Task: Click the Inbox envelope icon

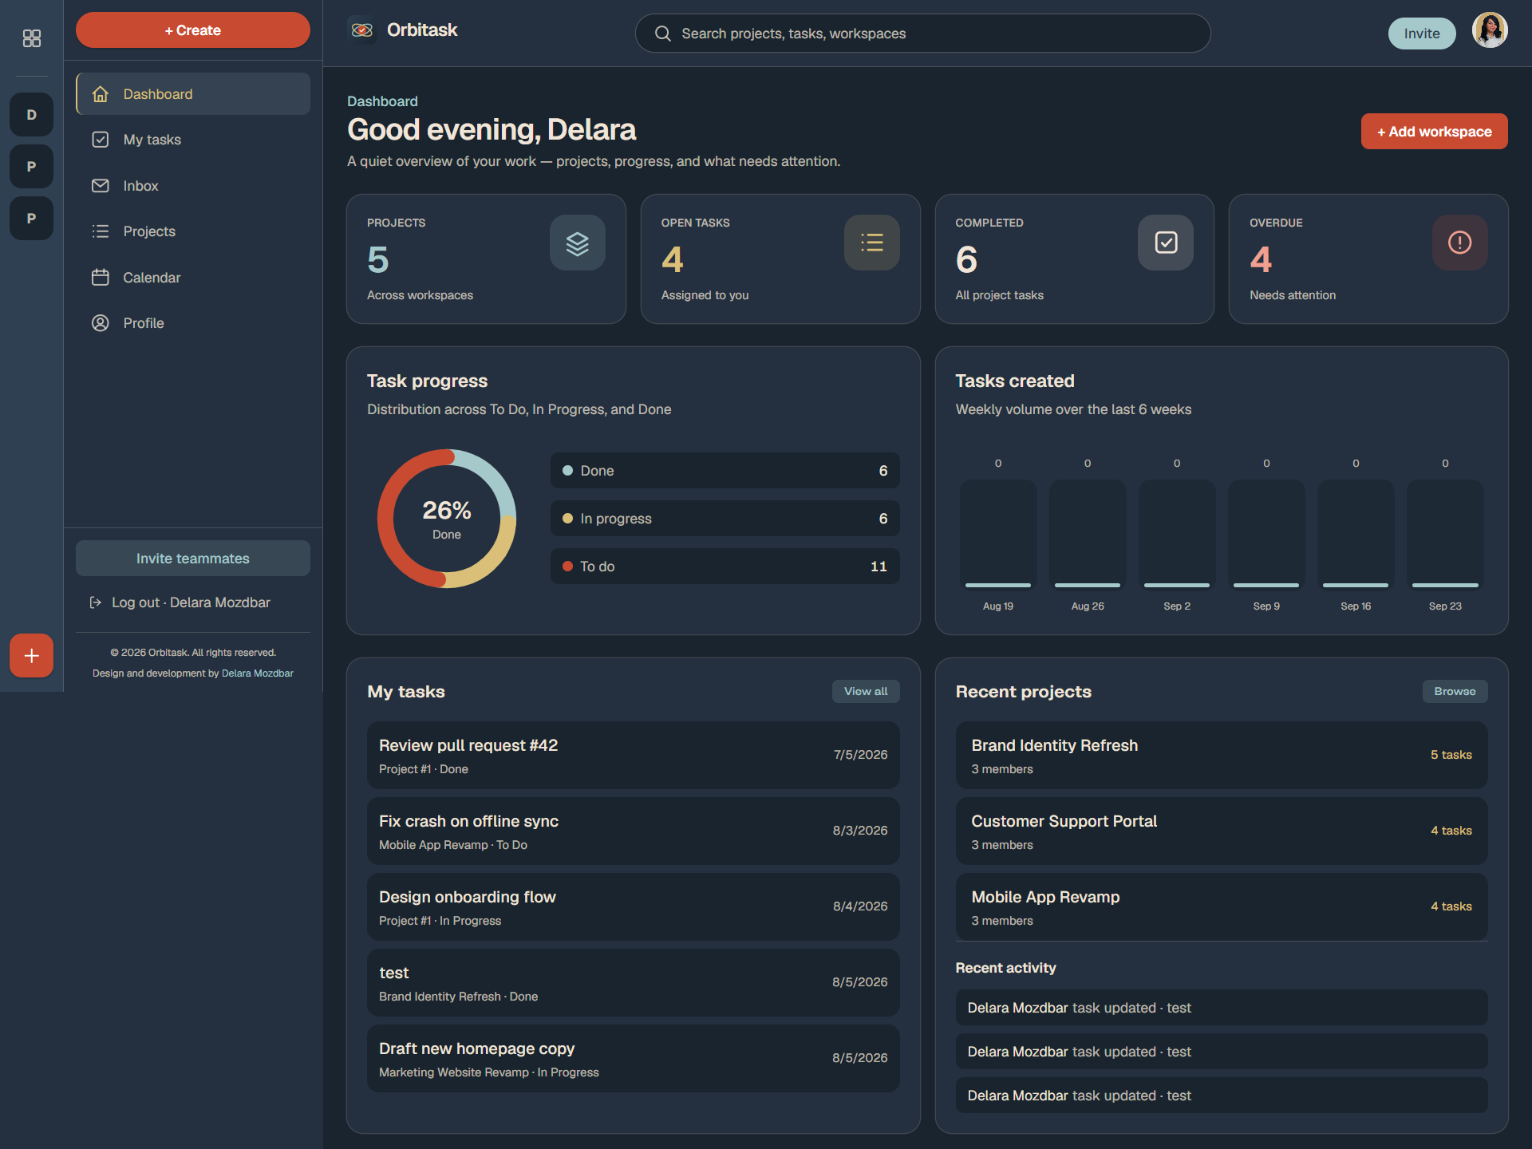Action: click(101, 186)
